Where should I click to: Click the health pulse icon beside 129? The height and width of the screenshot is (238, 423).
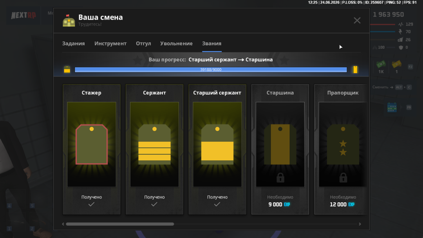point(401,24)
